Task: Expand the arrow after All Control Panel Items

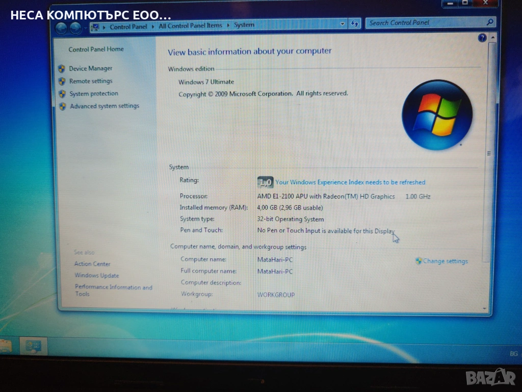Action: [x=228, y=25]
